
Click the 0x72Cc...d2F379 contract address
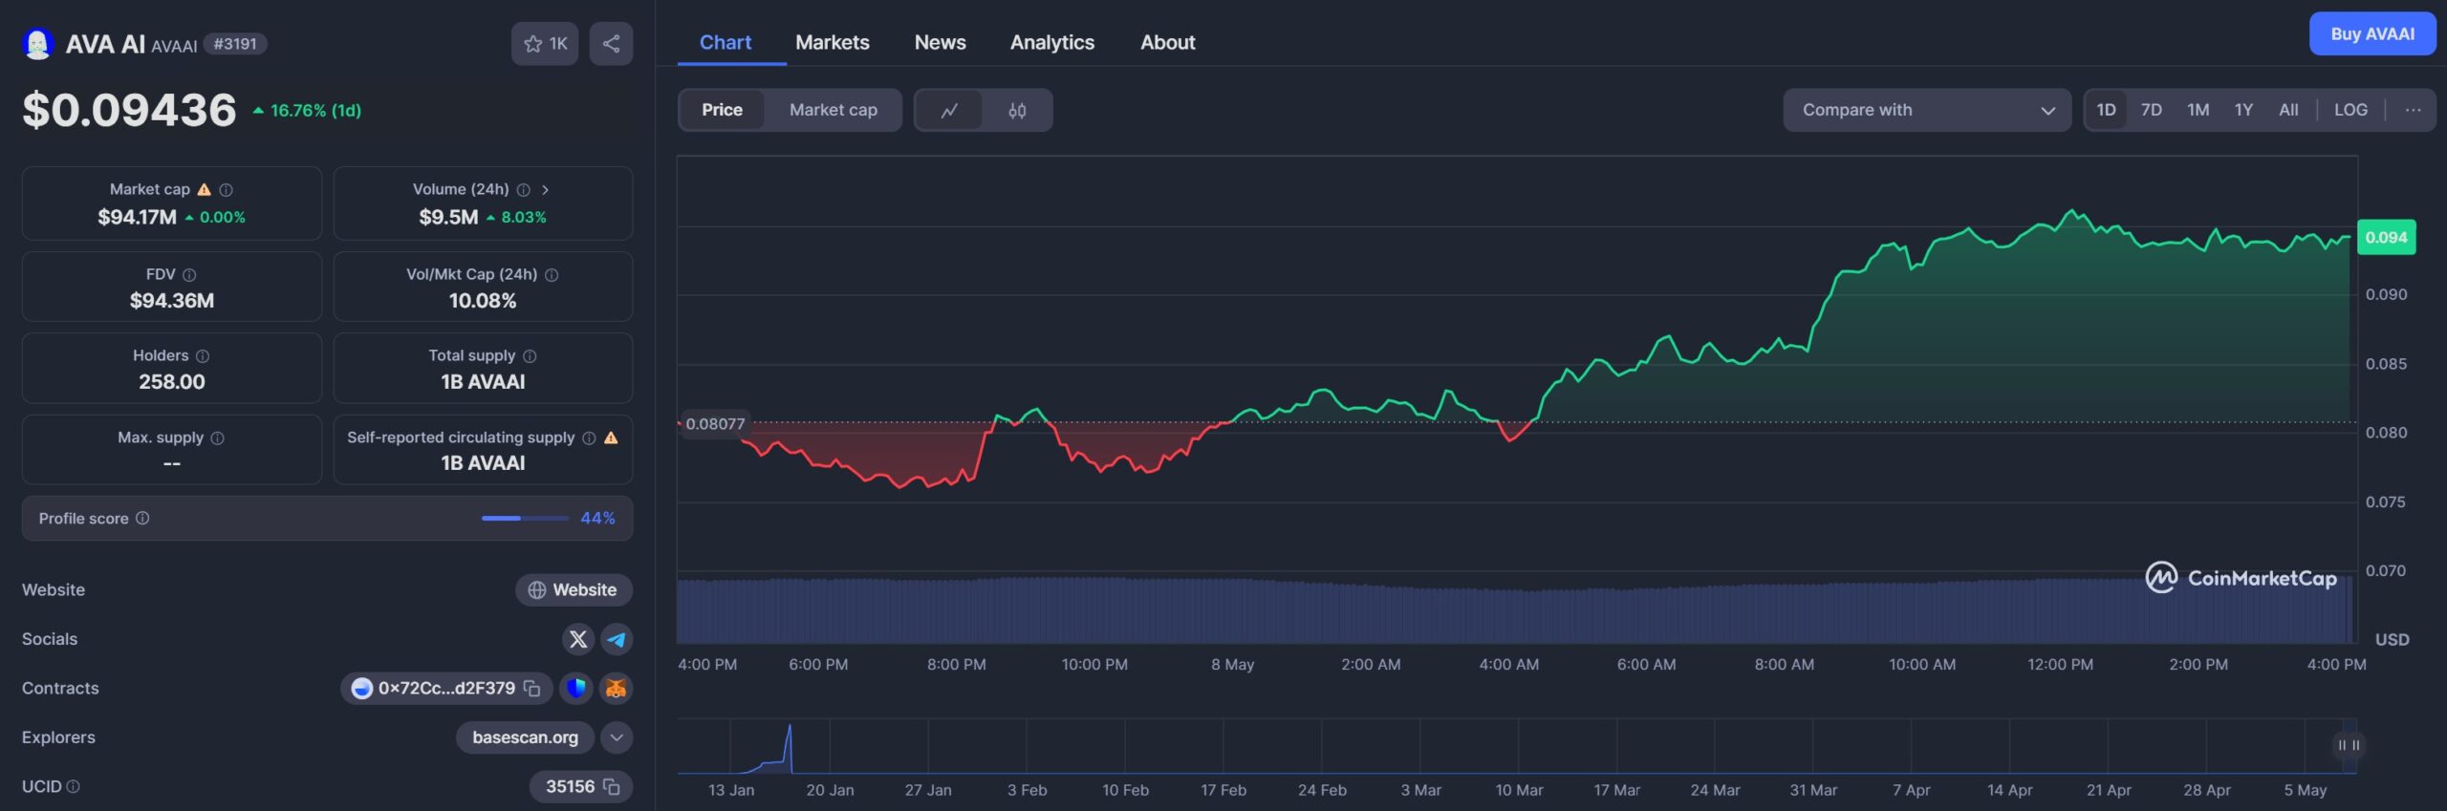pos(446,688)
